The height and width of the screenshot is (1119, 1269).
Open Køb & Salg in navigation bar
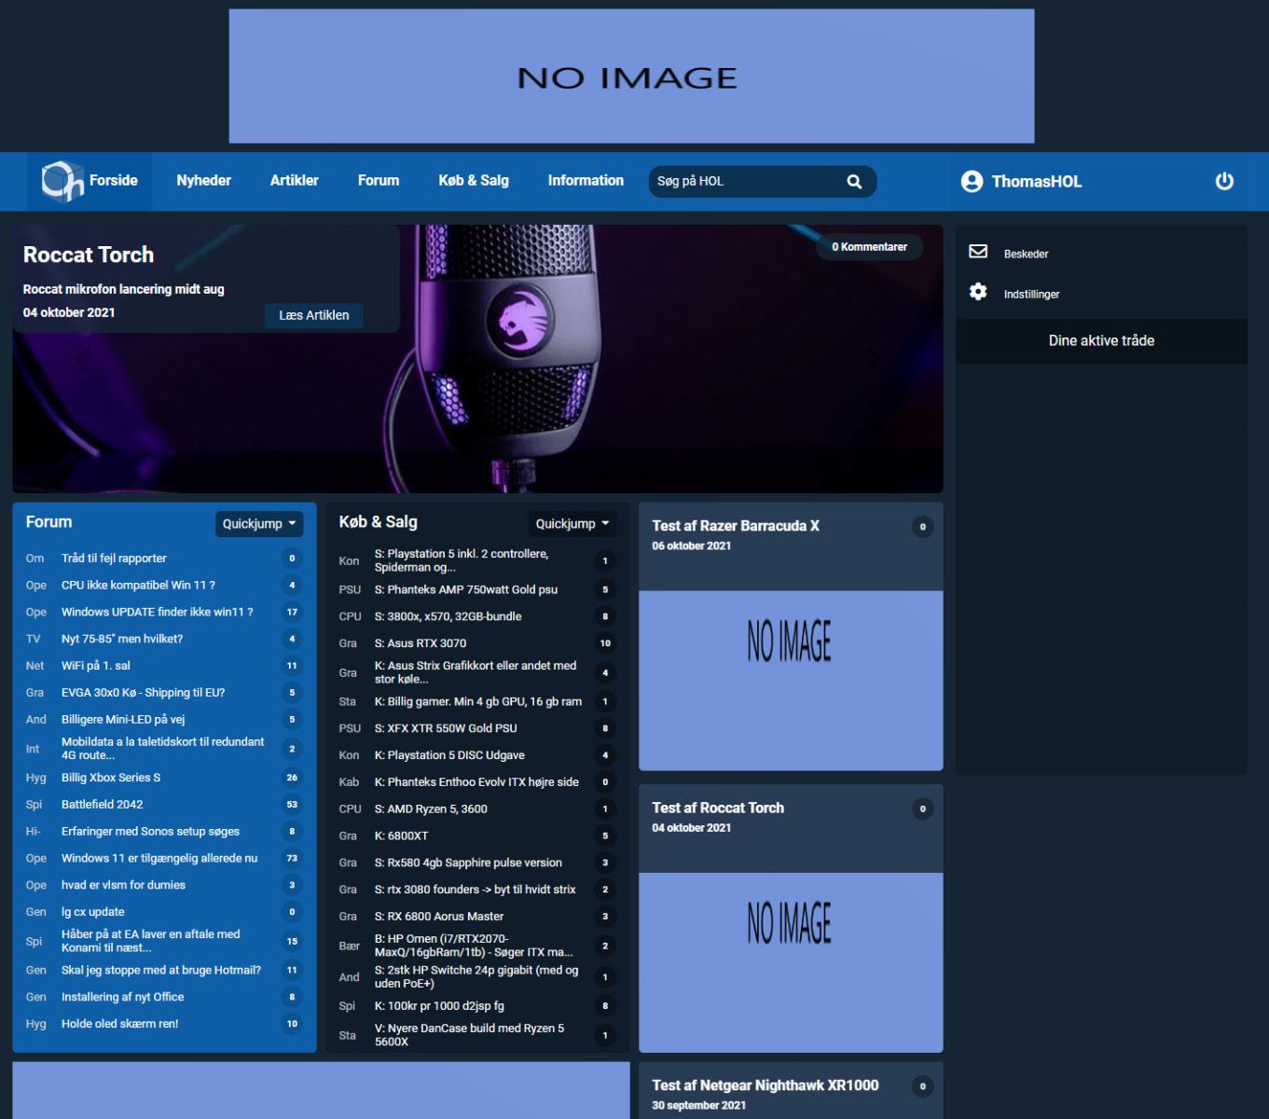pyautogui.click(x=474, y=181)
